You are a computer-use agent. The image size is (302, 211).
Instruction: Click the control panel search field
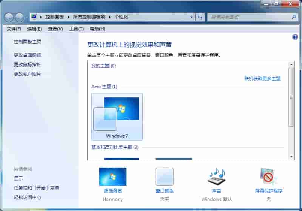(x=250, y=17)
